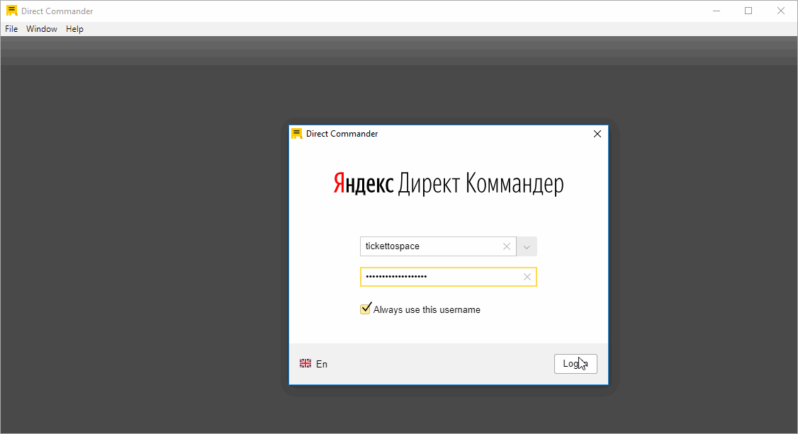This screenshot has height=434, width=798.
Task: Expand the saved usernames dropdown
Action: (x=527, y=246)
